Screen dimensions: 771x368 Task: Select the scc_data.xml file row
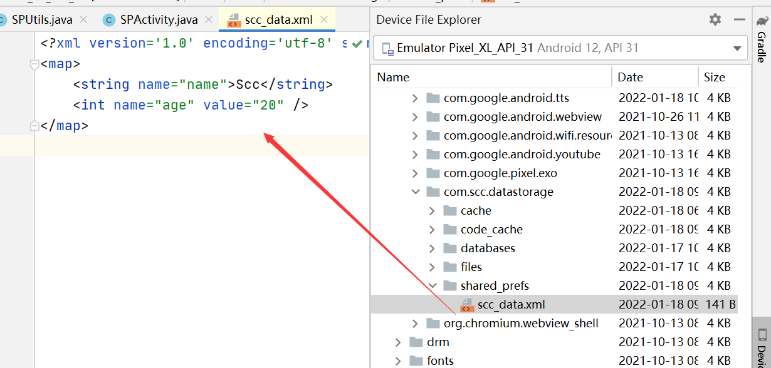point(554,305)
